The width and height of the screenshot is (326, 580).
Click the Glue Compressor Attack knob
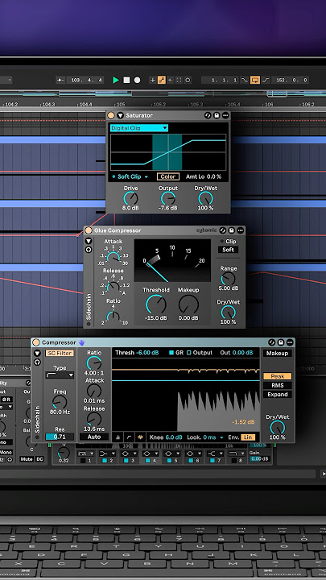coord(113,257)
